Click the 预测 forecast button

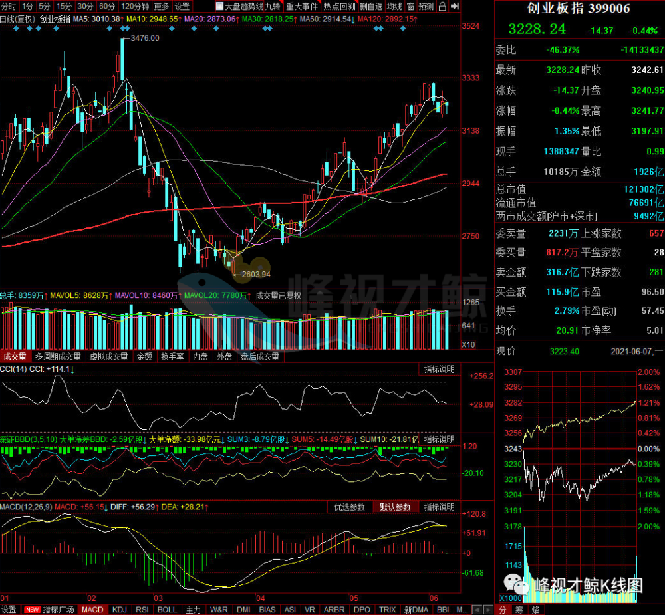click(x=426, y=7)
